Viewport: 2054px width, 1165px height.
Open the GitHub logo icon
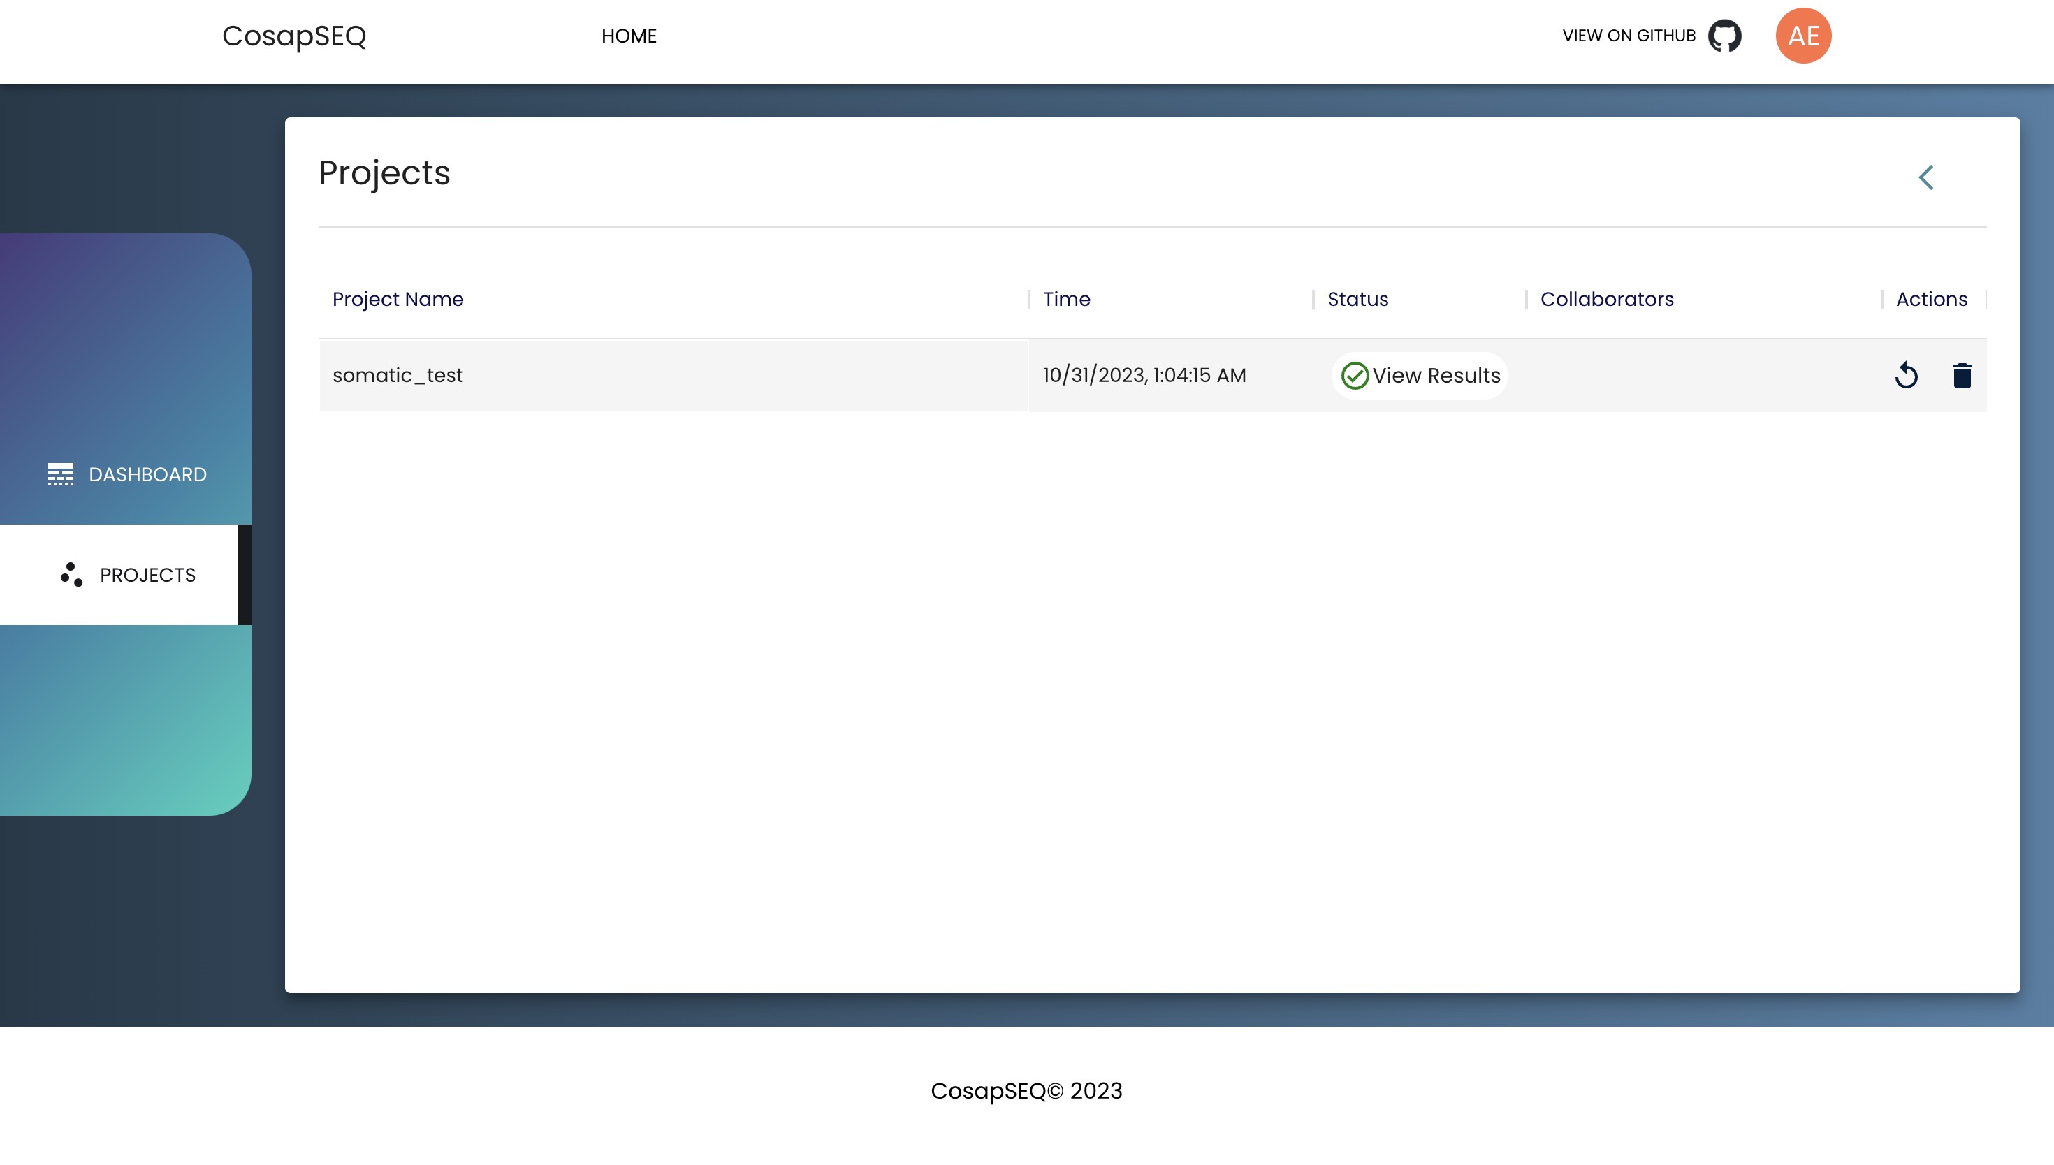click(1724, 36)
